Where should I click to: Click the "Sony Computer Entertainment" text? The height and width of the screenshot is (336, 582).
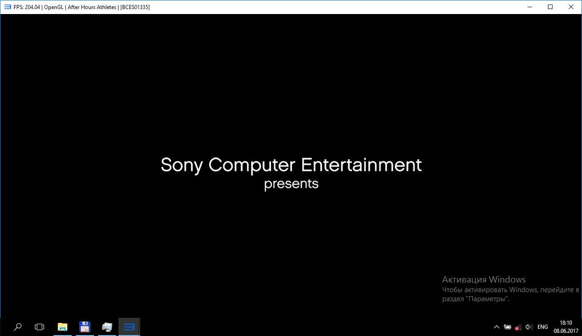point(291,165)
